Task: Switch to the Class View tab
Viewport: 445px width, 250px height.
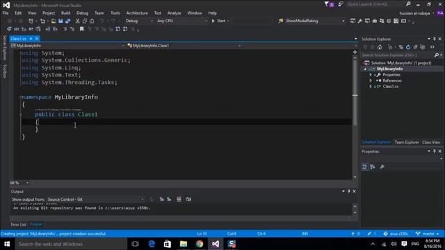Action: pos(431,142)
